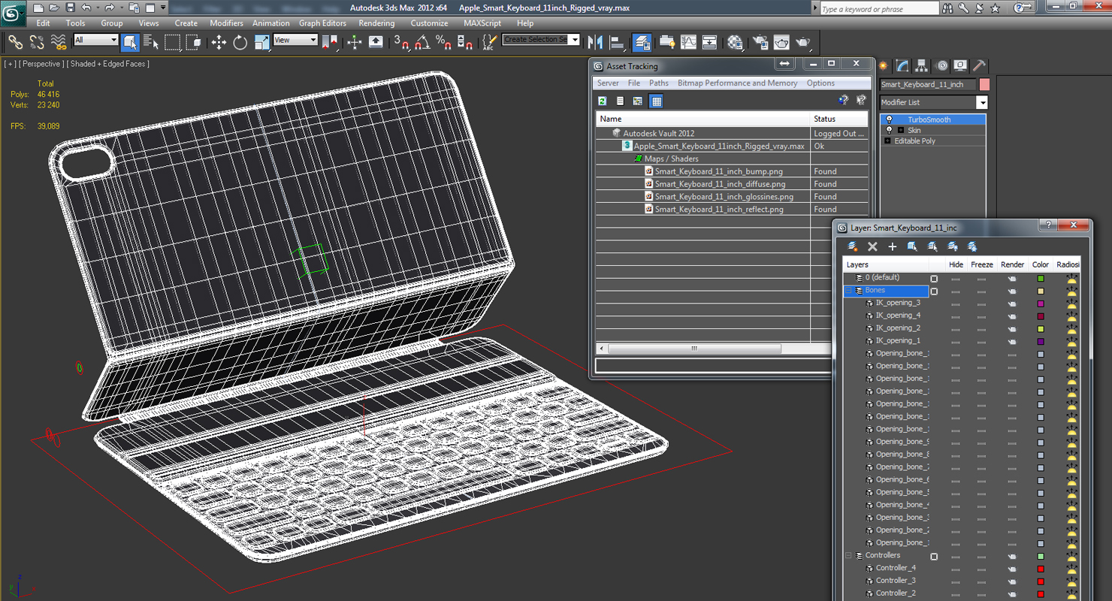1112x601 pixels.
Task: Choose the Rectangular Selection Region tool
Action: pyautogui.click(x=173, y=42)
